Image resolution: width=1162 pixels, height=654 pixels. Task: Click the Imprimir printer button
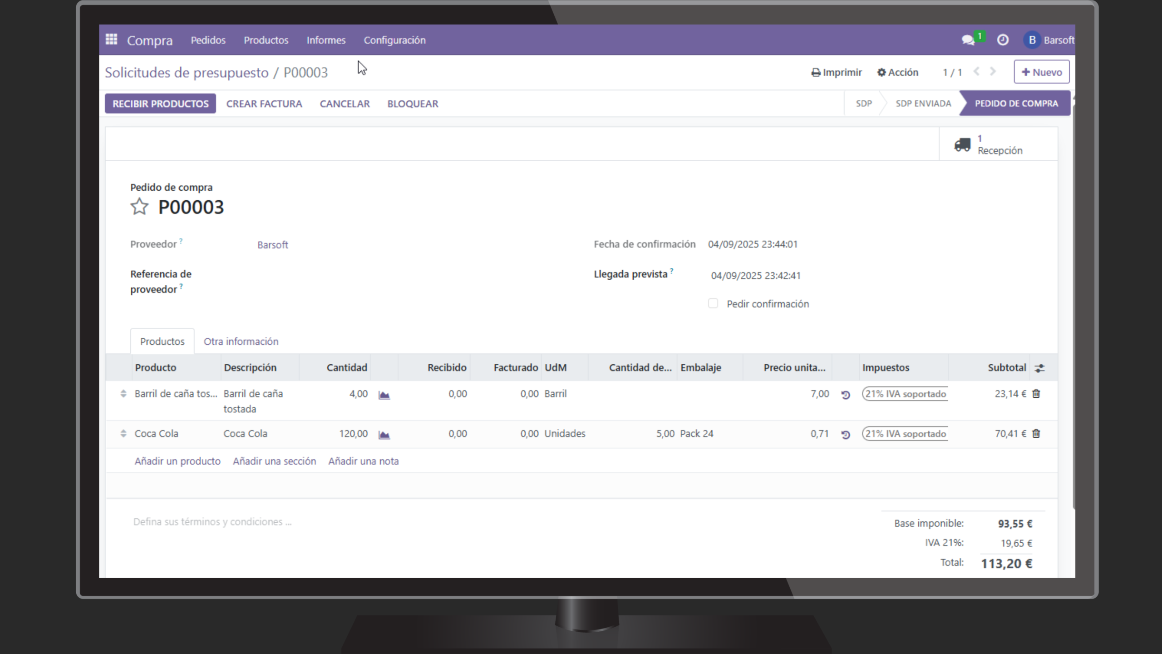(837, 72)
